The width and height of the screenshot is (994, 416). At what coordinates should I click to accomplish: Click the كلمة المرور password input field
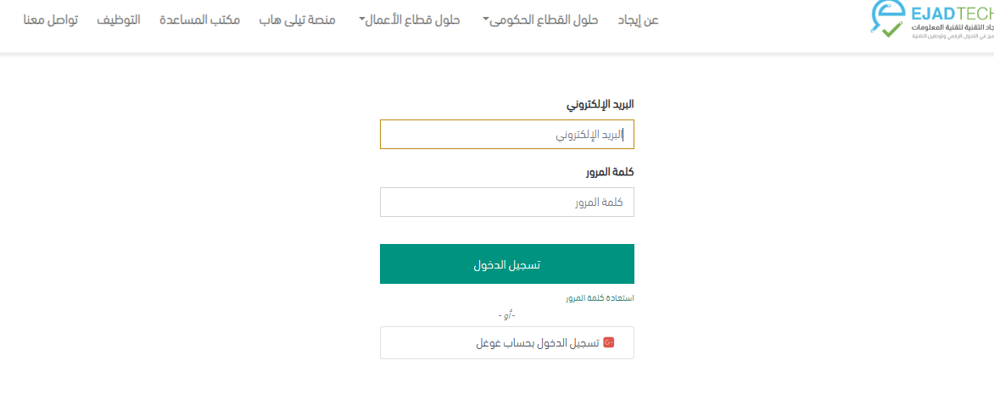click(x=506, y=202)
